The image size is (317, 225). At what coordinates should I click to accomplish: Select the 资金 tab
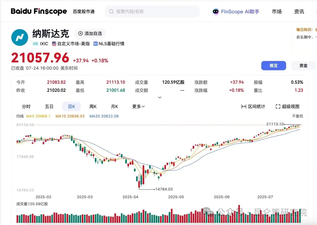(x=303, y=66)
